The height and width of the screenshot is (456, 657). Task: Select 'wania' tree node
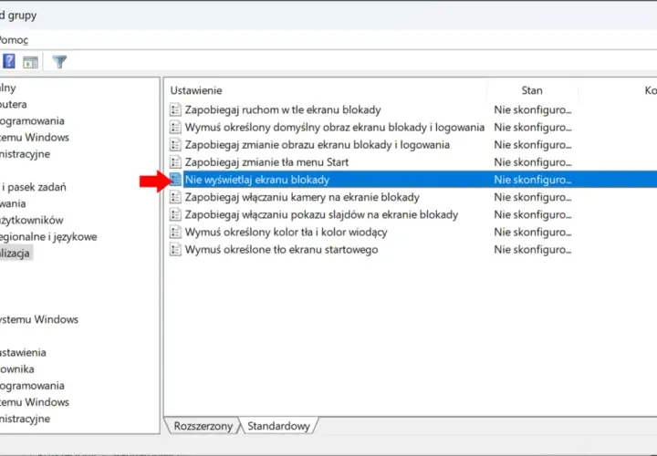pos(13,203)
